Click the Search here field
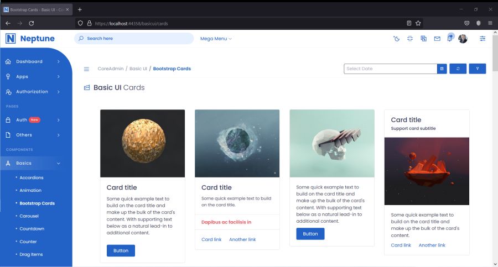 (x=134, y=38)
